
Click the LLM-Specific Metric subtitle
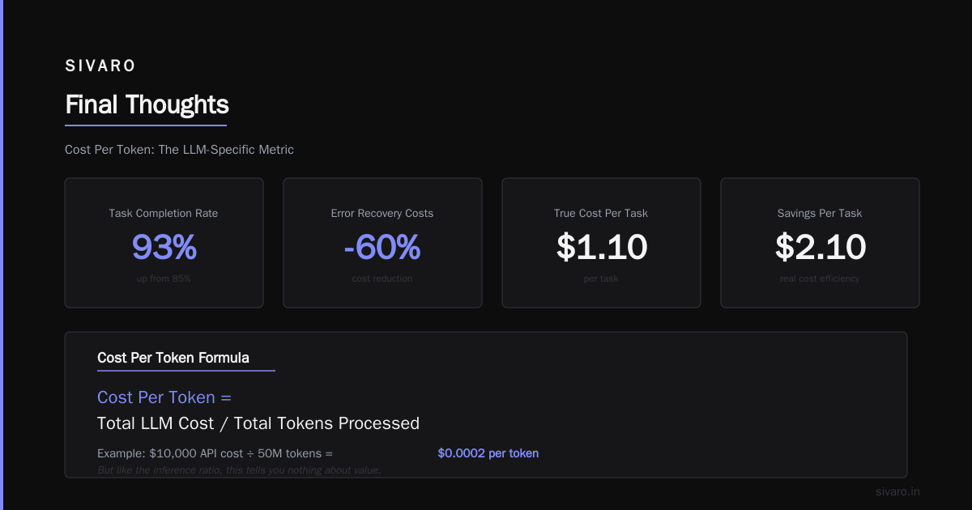pyautogui.click(x=179, y=150)
